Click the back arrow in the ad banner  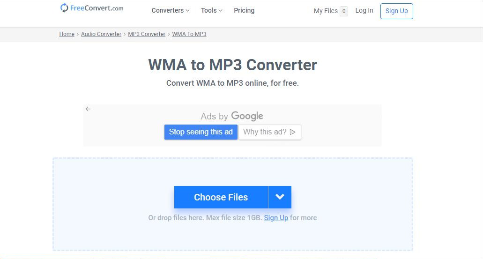(88, 109)
